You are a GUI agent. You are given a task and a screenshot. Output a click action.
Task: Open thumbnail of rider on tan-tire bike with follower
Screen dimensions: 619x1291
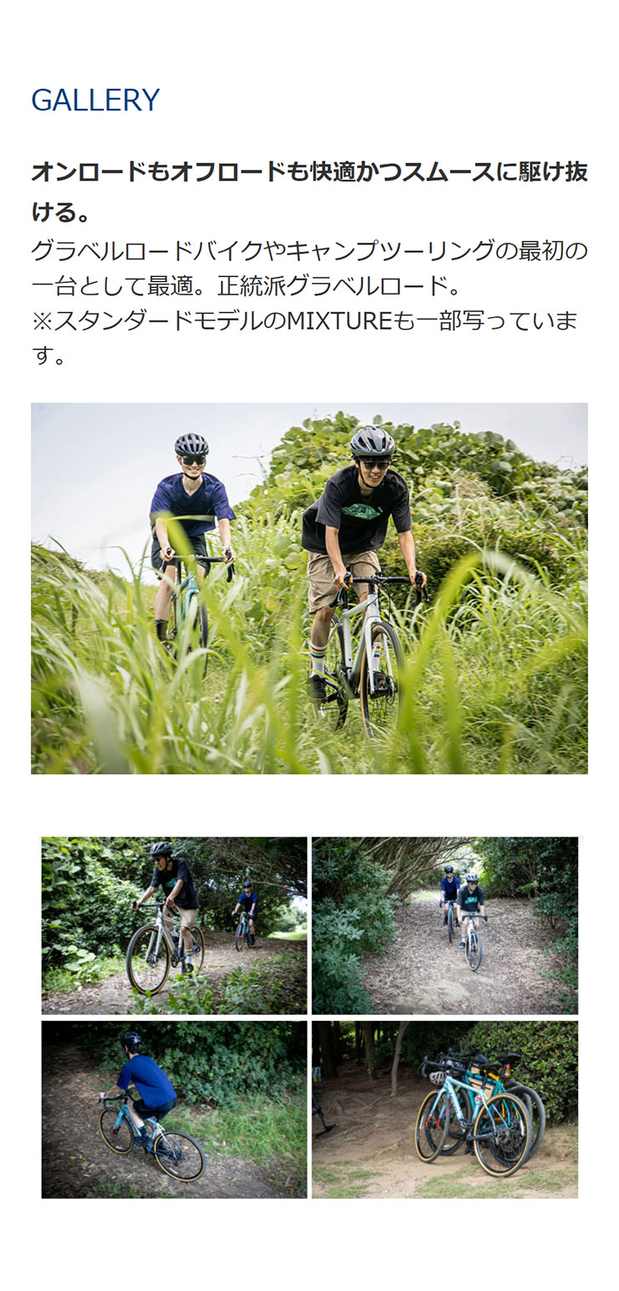[x=174, y=925]
